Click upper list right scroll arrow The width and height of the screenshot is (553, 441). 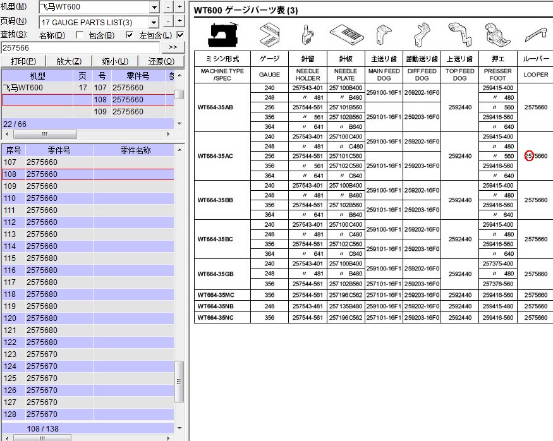click(169, 135)
